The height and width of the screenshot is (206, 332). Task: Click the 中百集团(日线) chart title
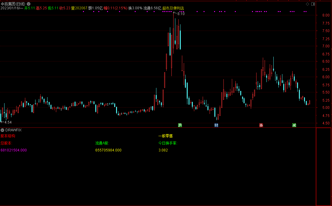click(x=13, y=4)
